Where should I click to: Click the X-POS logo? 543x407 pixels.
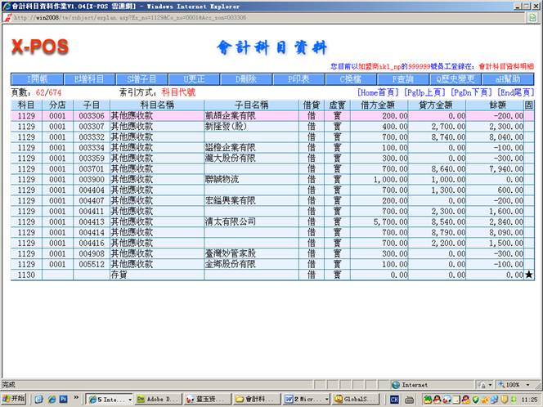point(39,47)
